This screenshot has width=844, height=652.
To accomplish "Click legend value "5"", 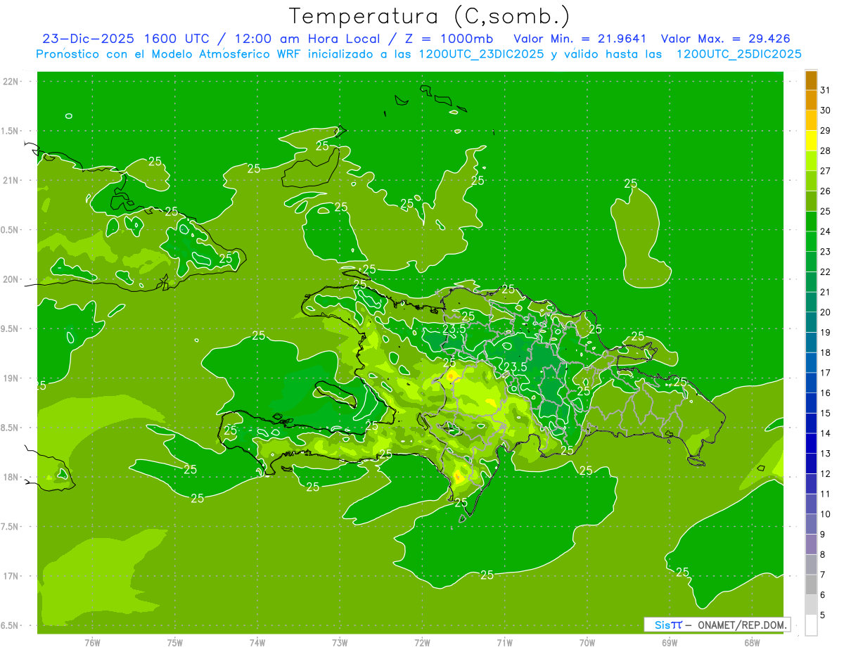I will (x=823, y=615).
